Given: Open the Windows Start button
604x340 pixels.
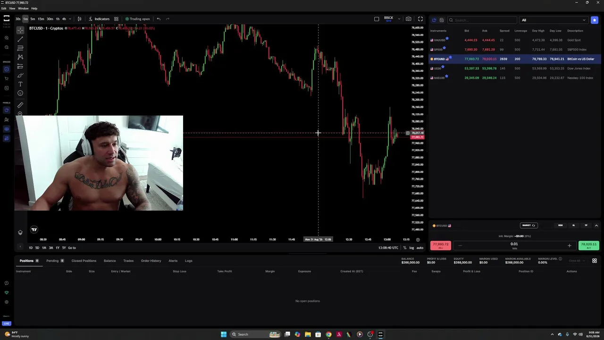Looking at the screenshot, I should 224,334.
